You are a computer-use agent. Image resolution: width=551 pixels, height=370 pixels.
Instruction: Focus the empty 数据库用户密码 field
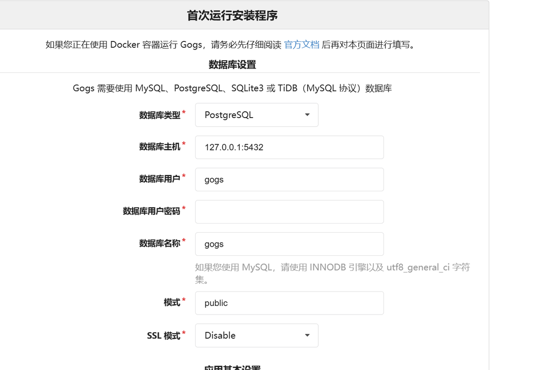click(289, 212)
